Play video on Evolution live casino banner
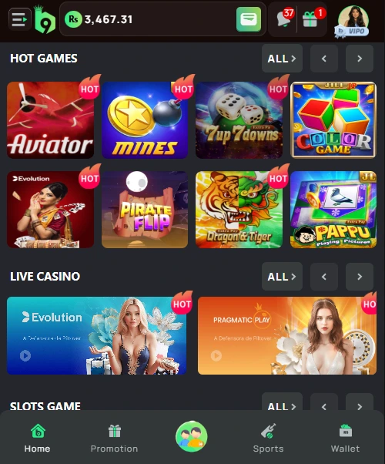 tap(25, 355)
